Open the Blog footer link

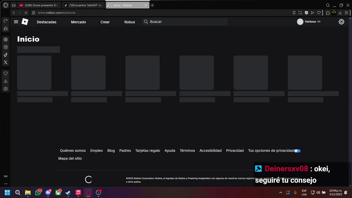[111, 151]
